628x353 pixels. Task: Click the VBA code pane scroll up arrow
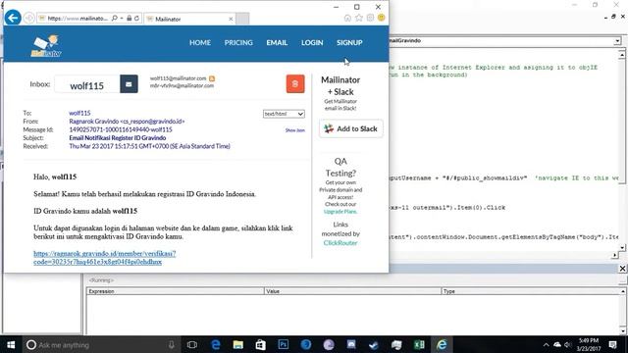tap(621, 54)
